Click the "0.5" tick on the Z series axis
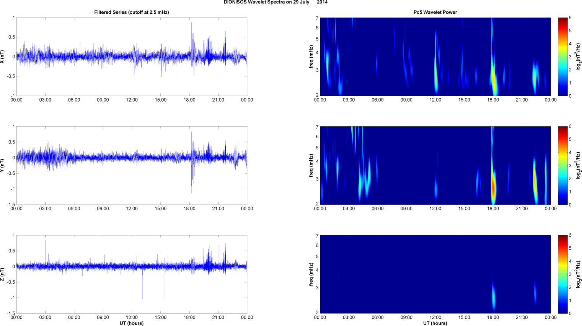The width and height of the screenshot is (582, 326). click(12, 251)
